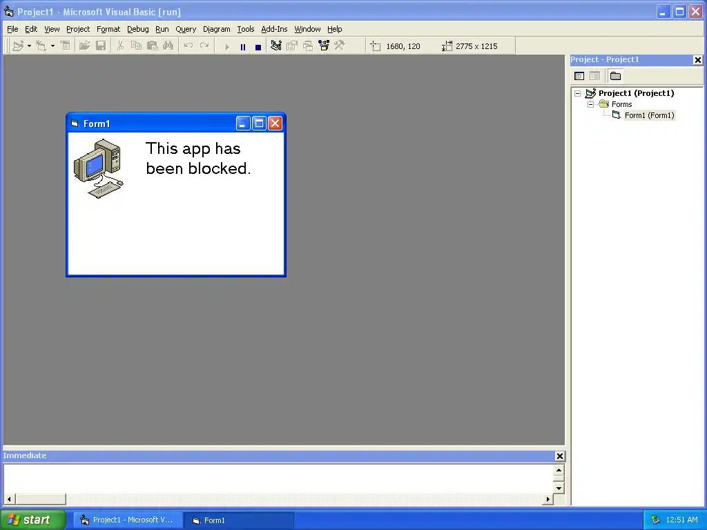Toggle Folders view in Project panel
The width and height of the screenshot is (707, 530).
[x=615, y=76]
